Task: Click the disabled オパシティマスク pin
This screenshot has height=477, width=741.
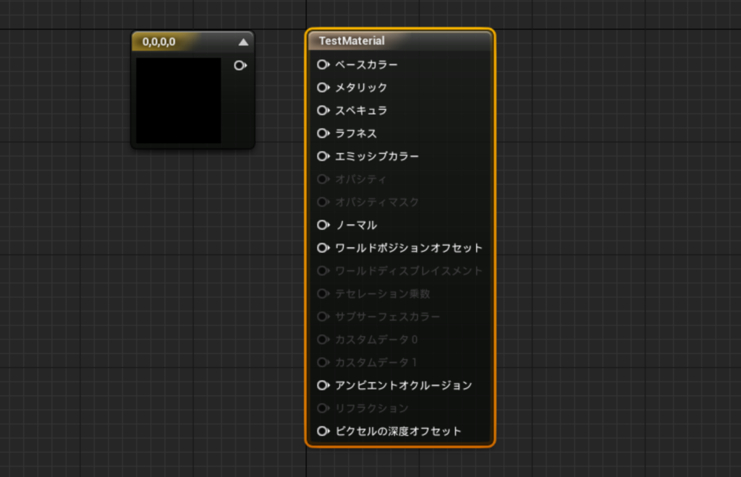Action: pyautogui.click(x=323, y=202)
